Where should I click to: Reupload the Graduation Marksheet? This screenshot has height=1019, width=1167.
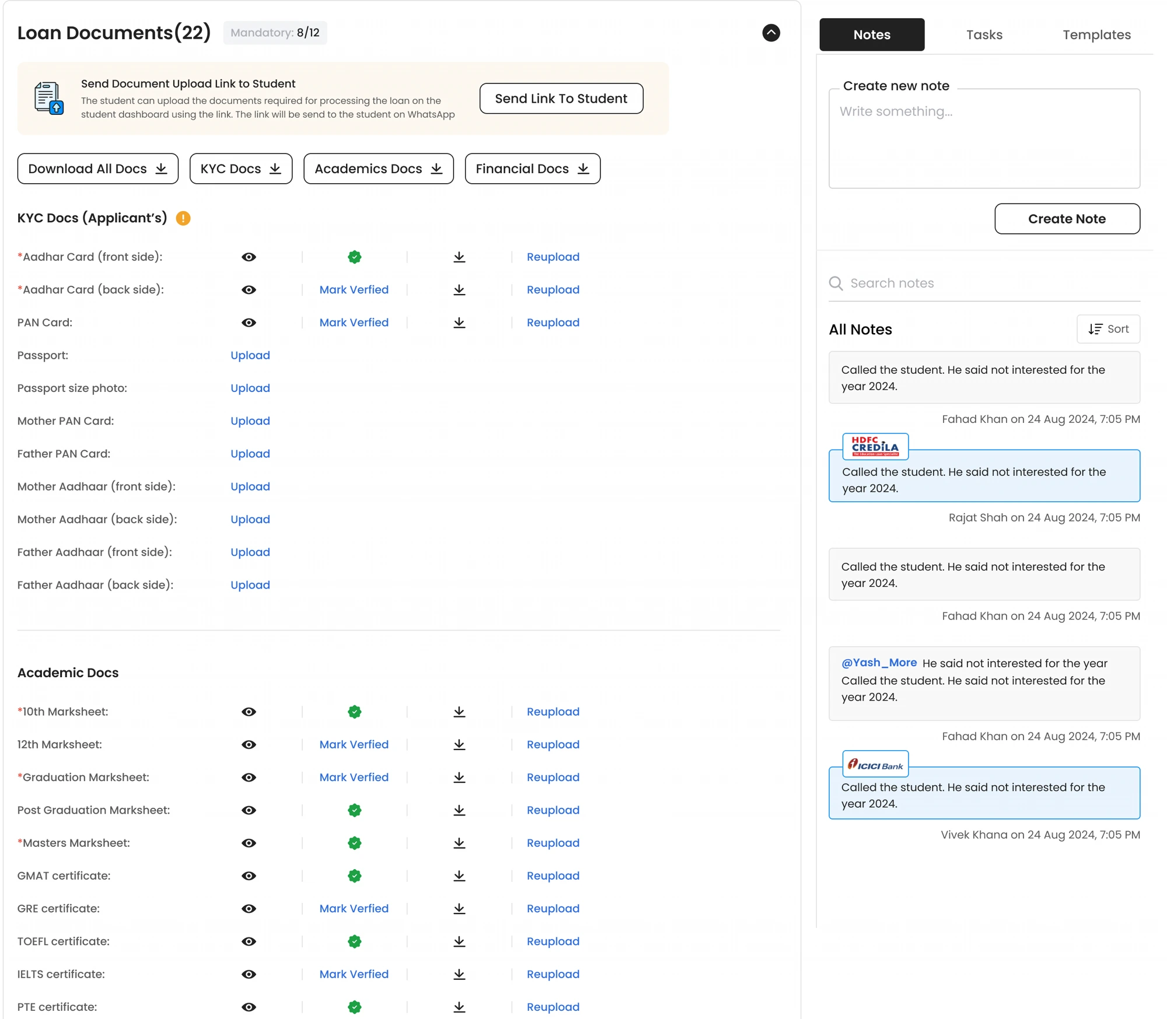coord(553,778)
